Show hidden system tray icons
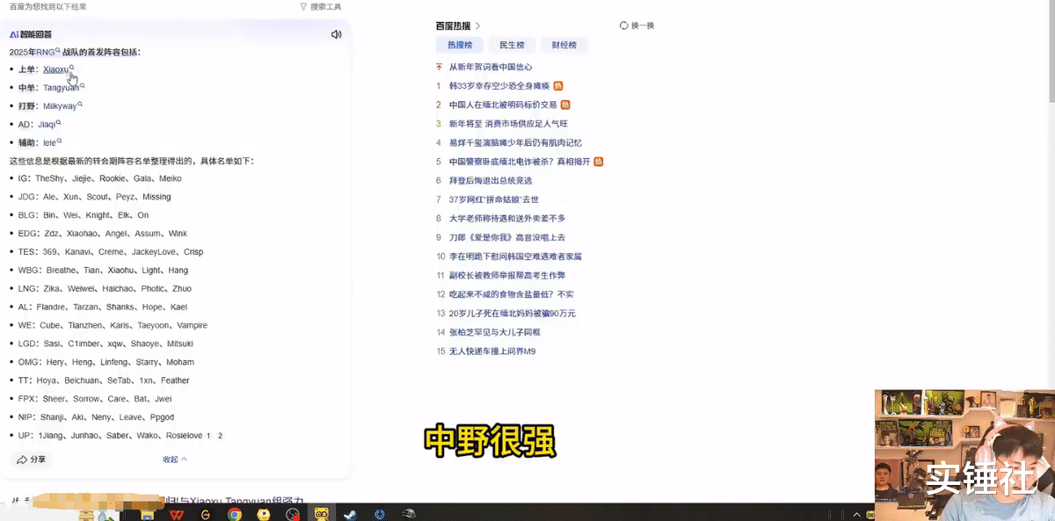 [x=856, y=514]
